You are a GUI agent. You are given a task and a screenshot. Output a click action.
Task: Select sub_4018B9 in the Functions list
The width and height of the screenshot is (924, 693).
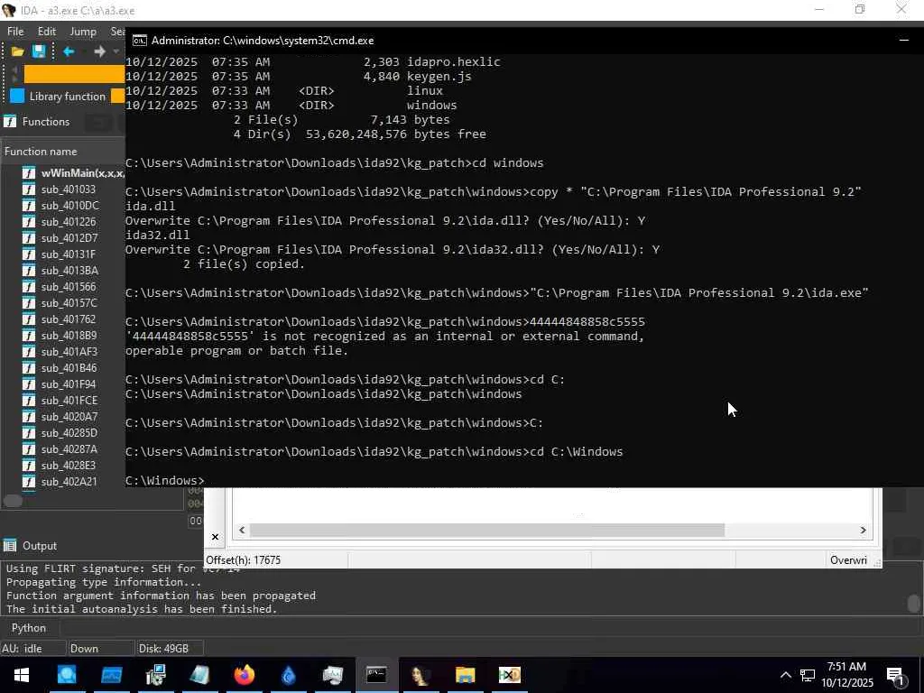click(x=69, y=336)
